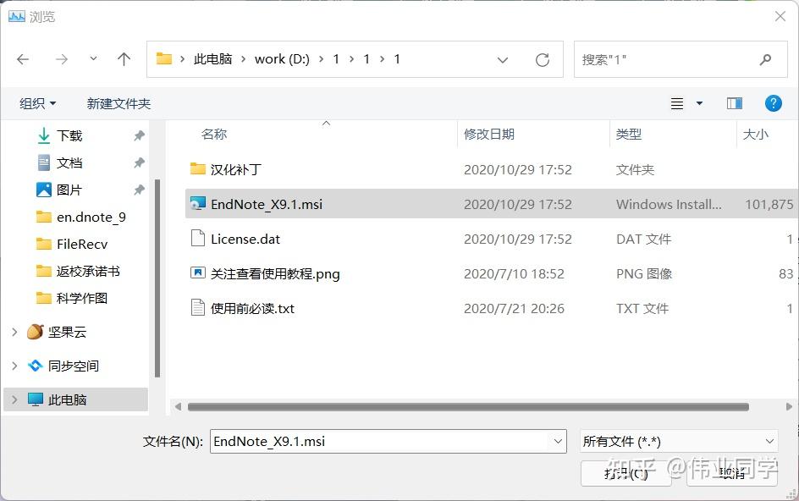The height and width of the screenshot is (501, 799).
Task: Toggle the preview pane icon
Action: point(733,103)
